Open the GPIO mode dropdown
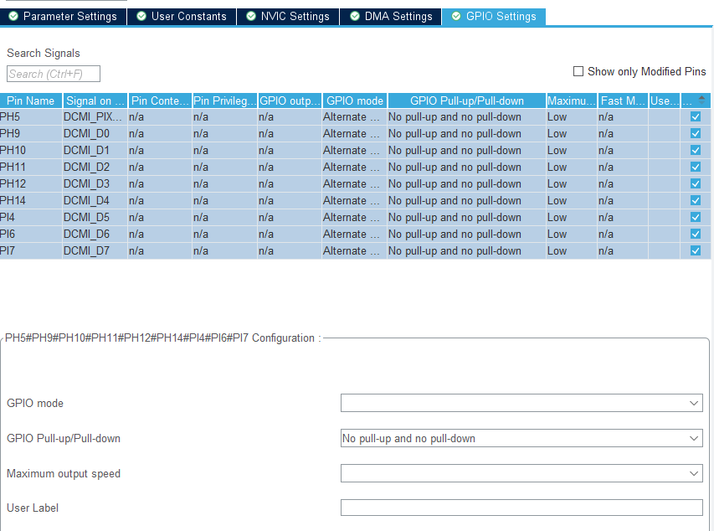Screen dimensions: 714x531 pyautogui.click(x=521, y=403)
